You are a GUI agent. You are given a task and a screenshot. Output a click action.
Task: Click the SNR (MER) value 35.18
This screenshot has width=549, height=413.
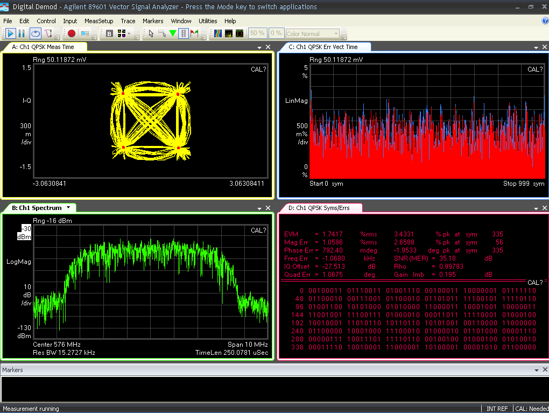pyautogui.click(x=447, y=258)
